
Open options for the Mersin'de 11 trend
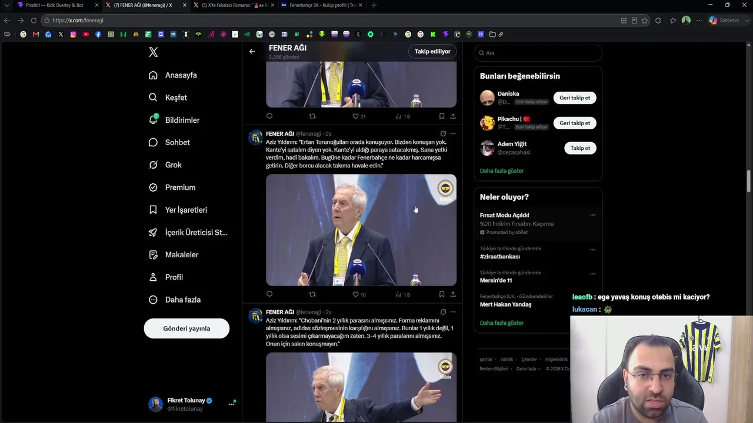coord(592,274)
